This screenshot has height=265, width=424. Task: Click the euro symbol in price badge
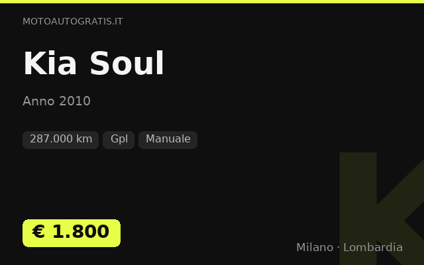[38, 232]
